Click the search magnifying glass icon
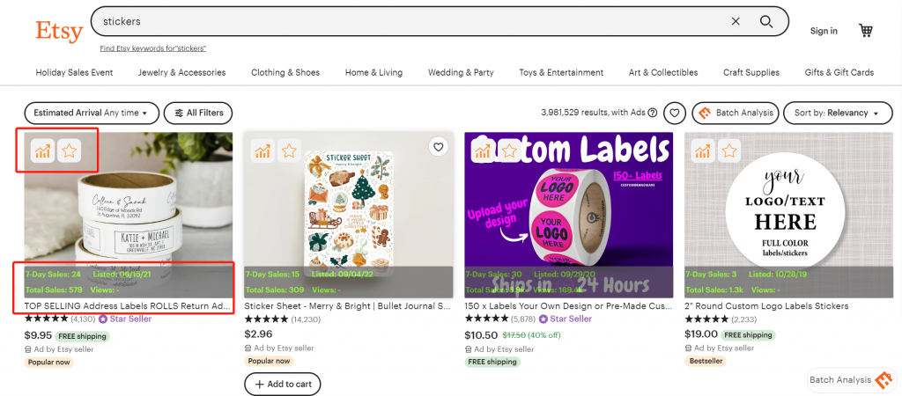Image resolution: width=902 pixels, height=396 pixels. click(x=766, y=21)
